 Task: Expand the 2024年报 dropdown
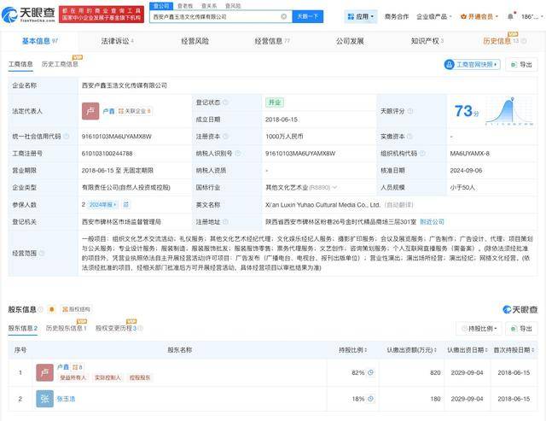(110, 205)
